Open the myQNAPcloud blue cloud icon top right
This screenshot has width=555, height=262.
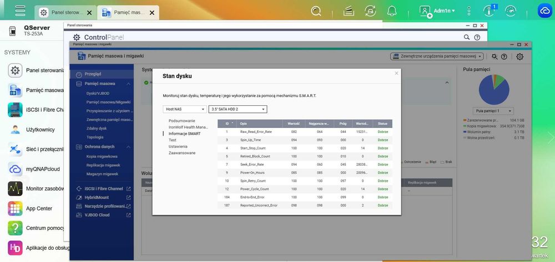pos(544,11)
